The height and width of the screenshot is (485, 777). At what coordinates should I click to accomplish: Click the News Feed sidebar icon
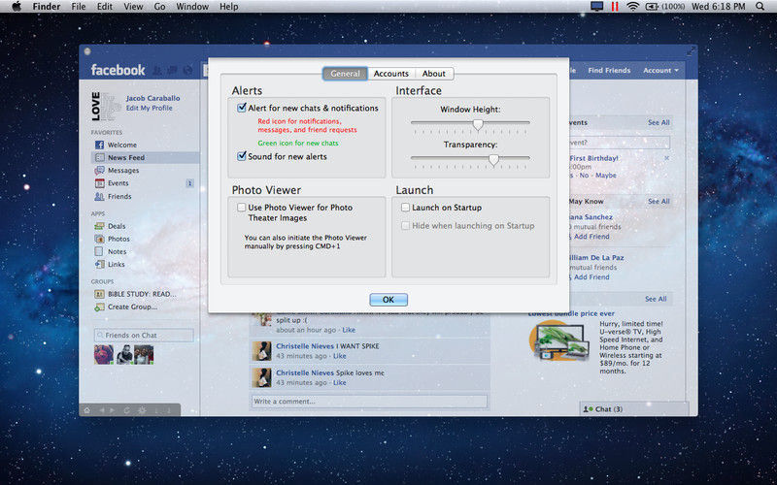99,157
